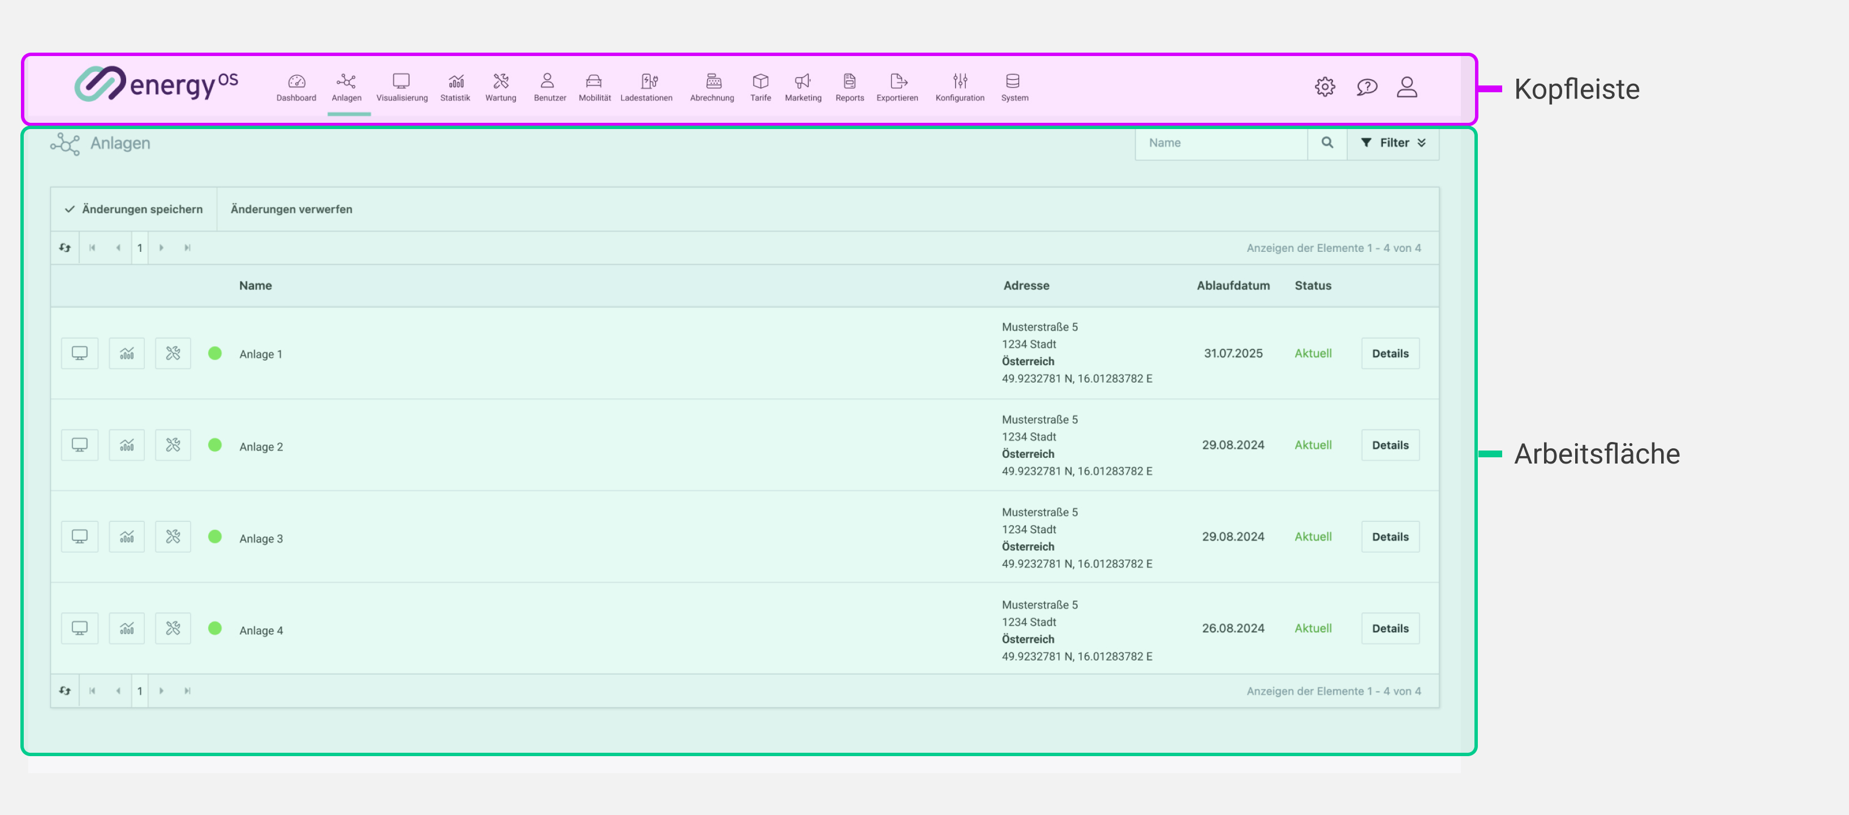1849x815 pixels.
Task: Open Details for Anlage 4
Action: (1390, 628)
